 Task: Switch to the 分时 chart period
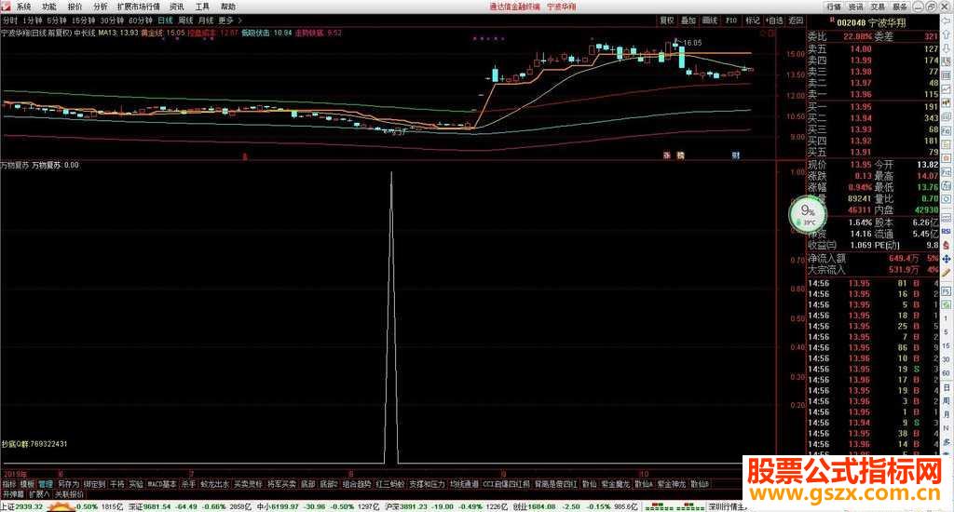pyautogui.click(x=9, y=20)
